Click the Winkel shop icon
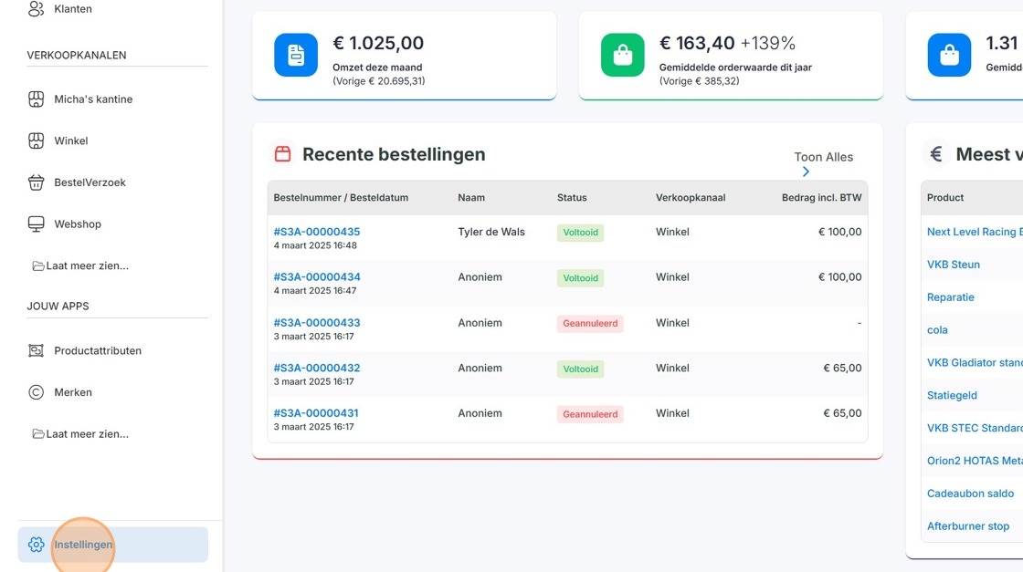Viewport: 1023px width, 572px height. click(36, 140)
